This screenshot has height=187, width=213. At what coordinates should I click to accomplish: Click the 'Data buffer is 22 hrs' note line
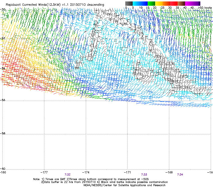(x=104, y=182)
